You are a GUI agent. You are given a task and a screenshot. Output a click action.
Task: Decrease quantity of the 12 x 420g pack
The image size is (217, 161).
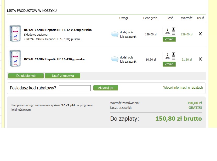pyautogui.click(x=174, y=33)
